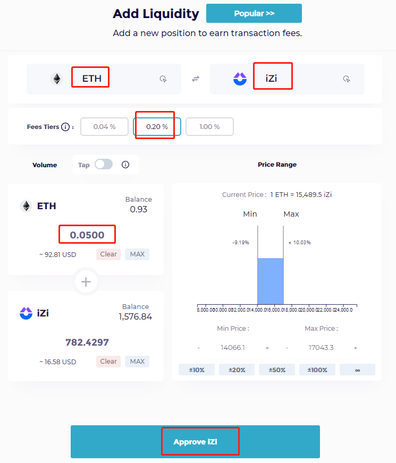Click the Ethereum logo in the token selector
The width and height of the screenshot is (396, 463).
point(56,79)
